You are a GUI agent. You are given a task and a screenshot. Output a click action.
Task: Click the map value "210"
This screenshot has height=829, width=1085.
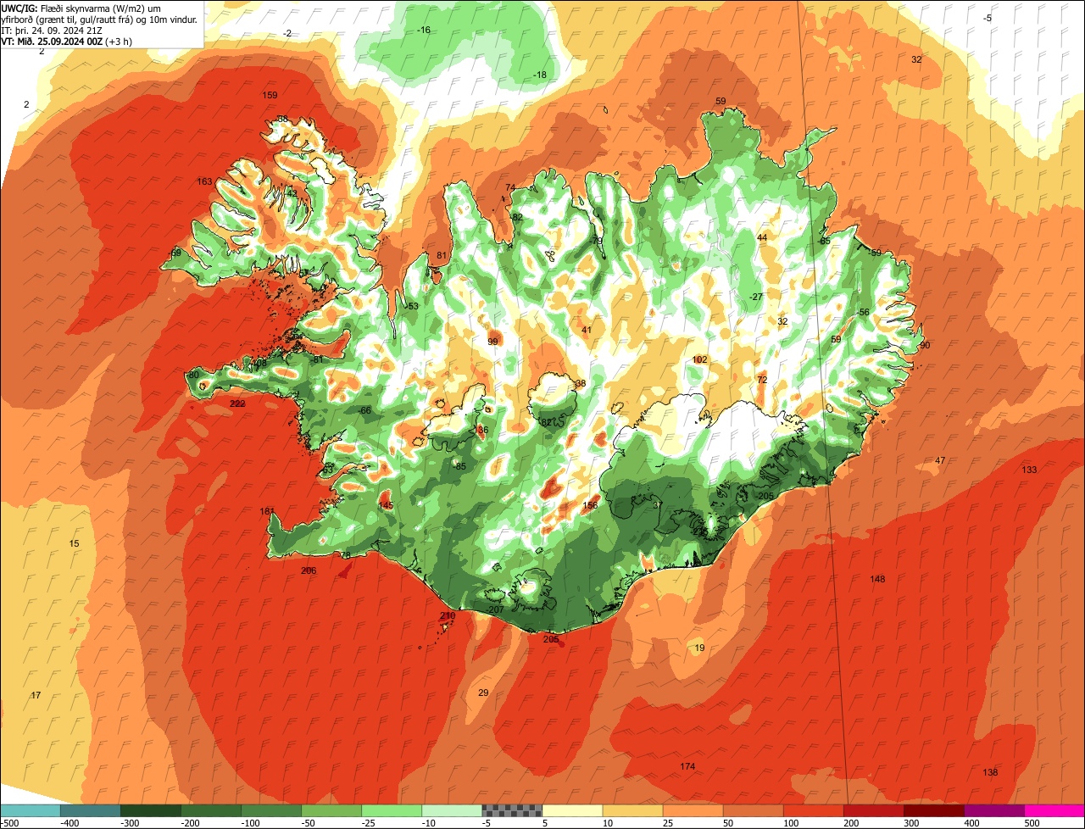pyautogui.click(x=448, y=615)
